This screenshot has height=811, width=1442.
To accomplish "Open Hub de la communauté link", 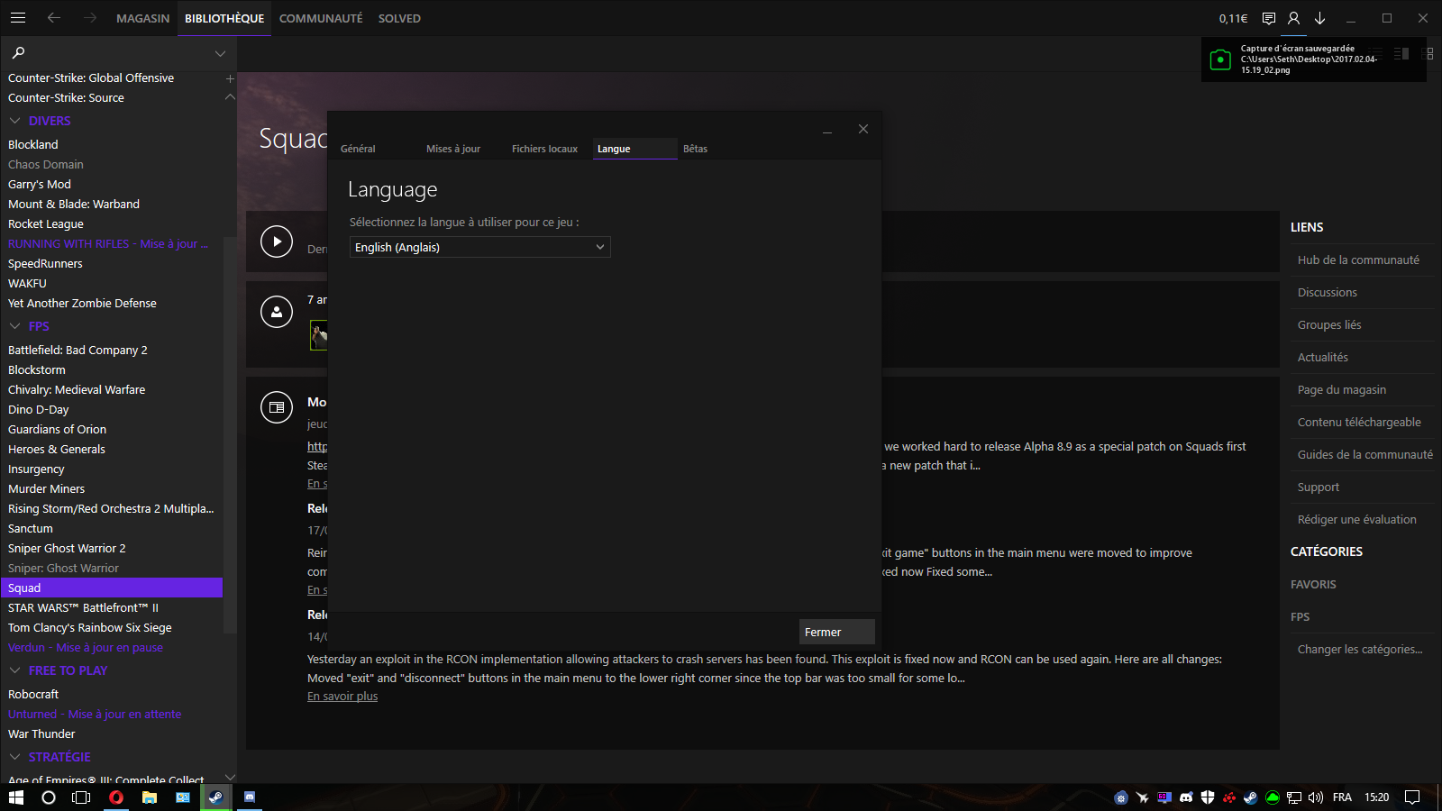I will [1358, 260].
